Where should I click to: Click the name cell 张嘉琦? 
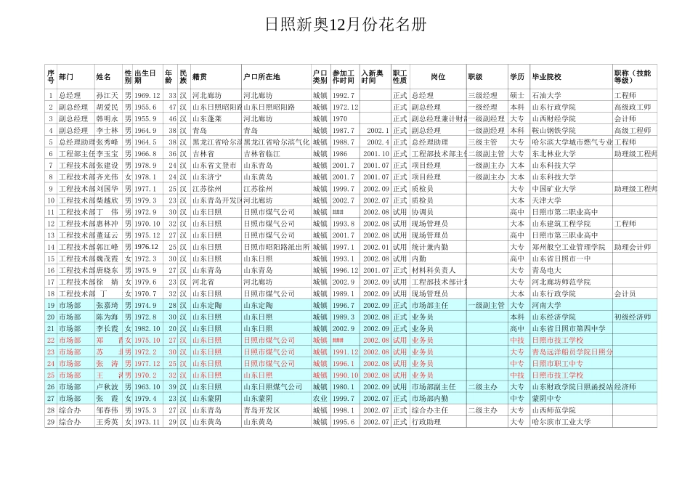click(x=107, y=306)
